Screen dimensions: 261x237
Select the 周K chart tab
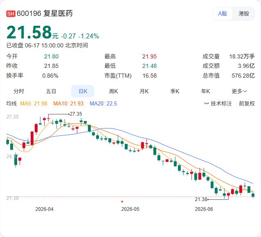pyautogui.click(x=113, y=91)
